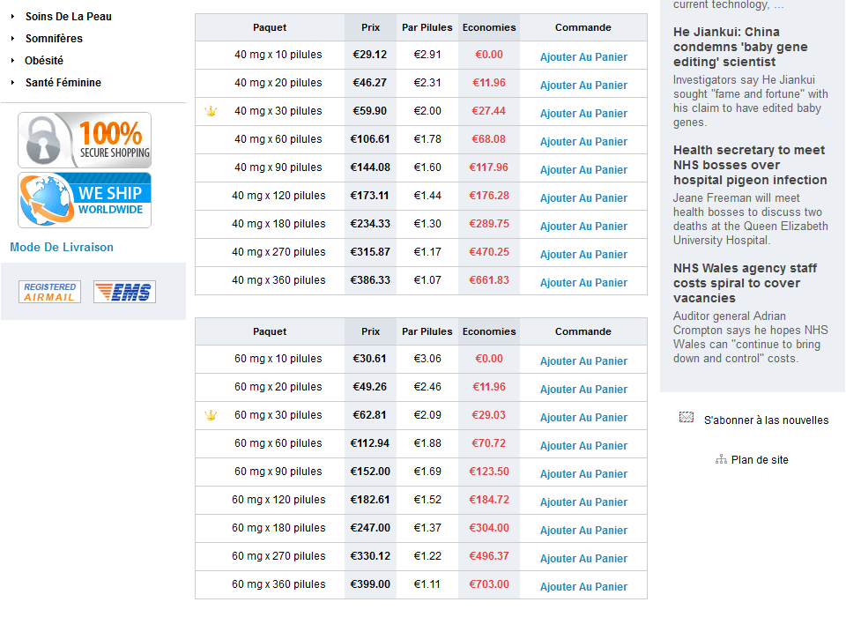Click the €144.08 price for 90 pilules
846x617 pixels.
(x=369, y=167)
